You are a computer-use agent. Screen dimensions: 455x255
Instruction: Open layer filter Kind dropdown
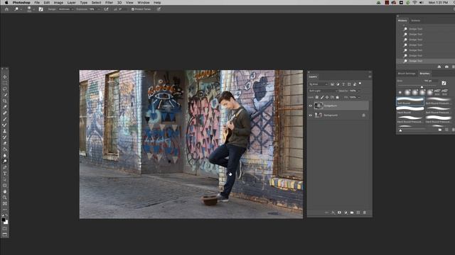coord(318,84)
